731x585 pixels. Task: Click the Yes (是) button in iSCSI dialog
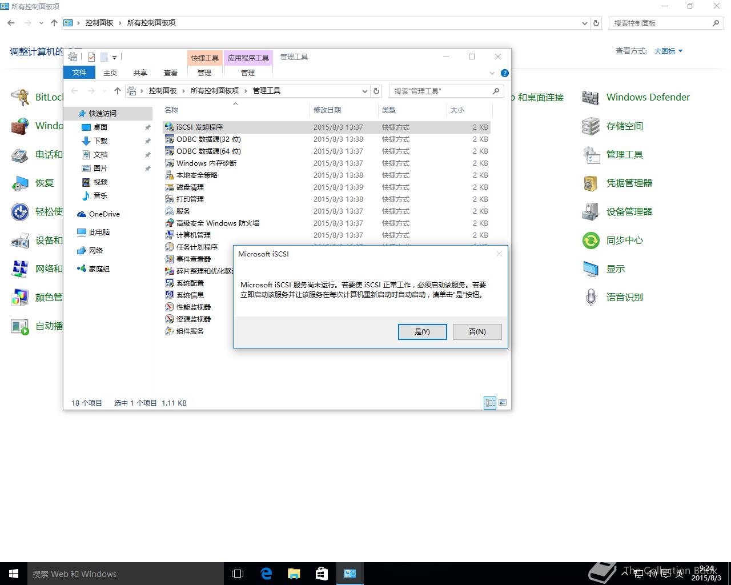pos(422,331)
